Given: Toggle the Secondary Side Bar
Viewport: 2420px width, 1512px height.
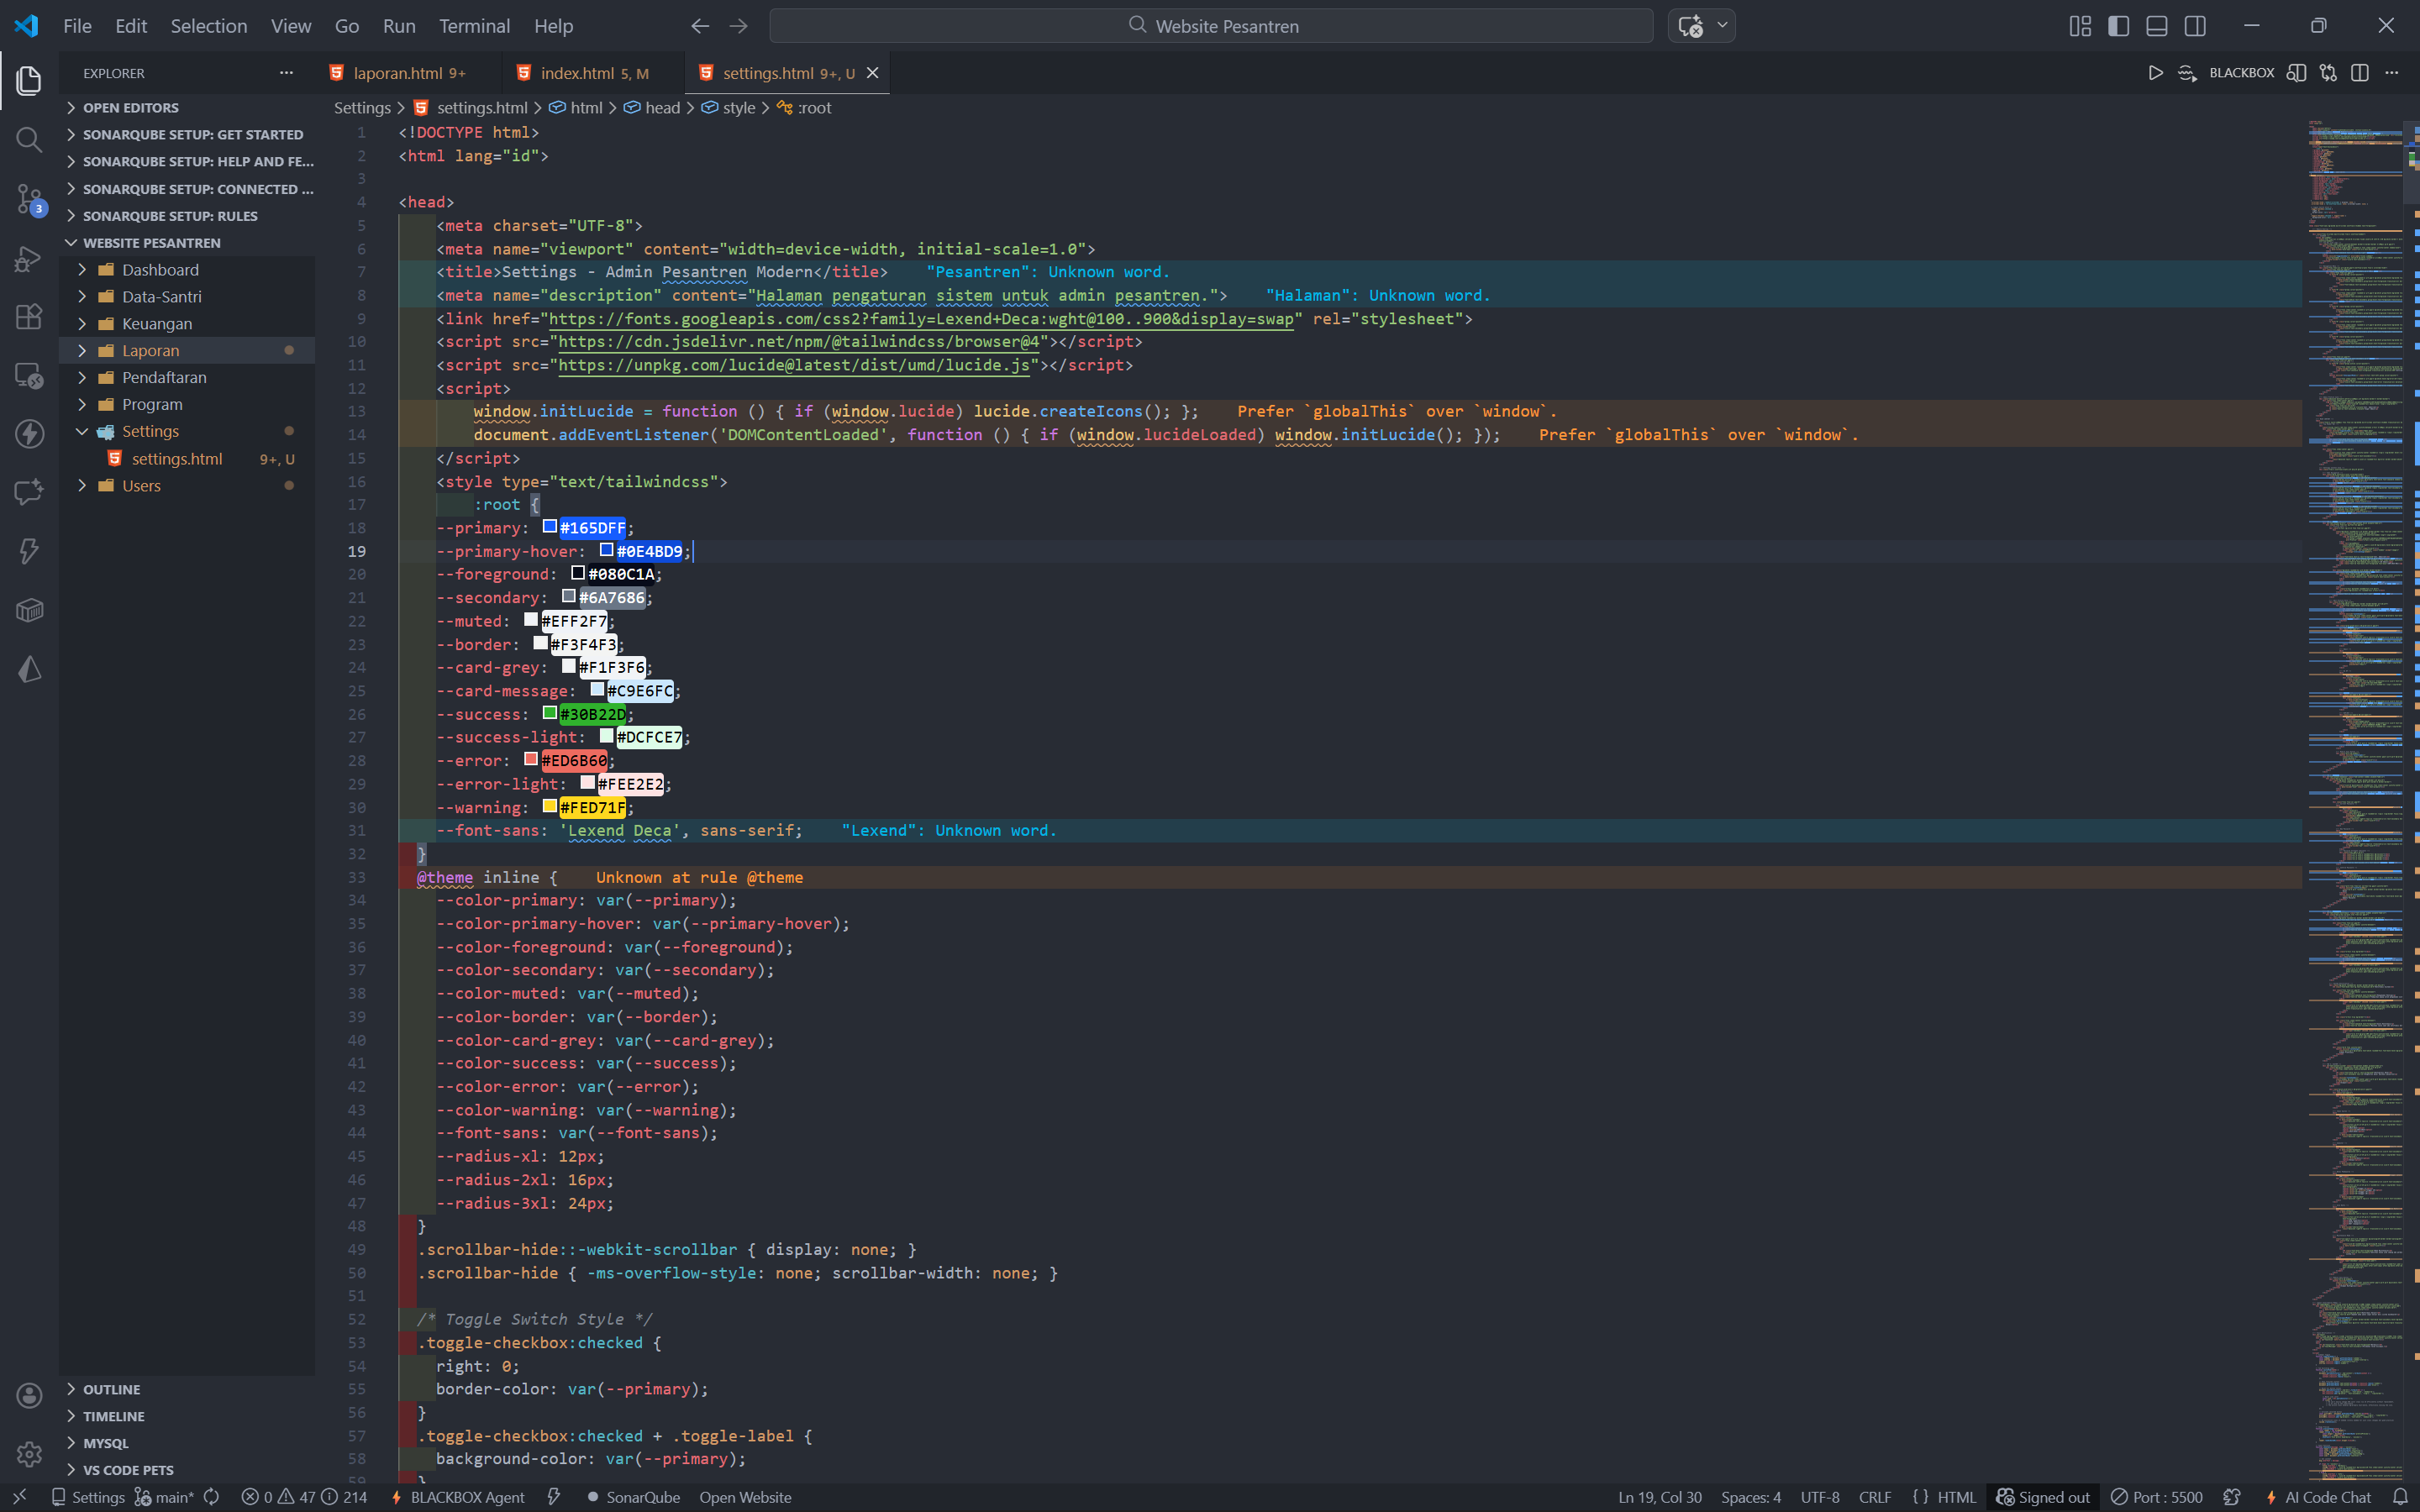Looking at the screenshot, I should coord(2195,26).
